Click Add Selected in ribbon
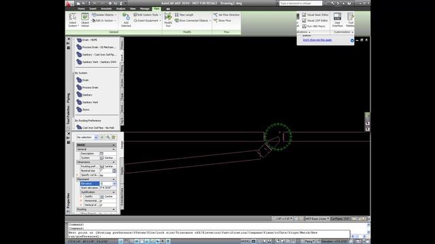This screenshot has width=435, height=244. [x=126, y=20]
